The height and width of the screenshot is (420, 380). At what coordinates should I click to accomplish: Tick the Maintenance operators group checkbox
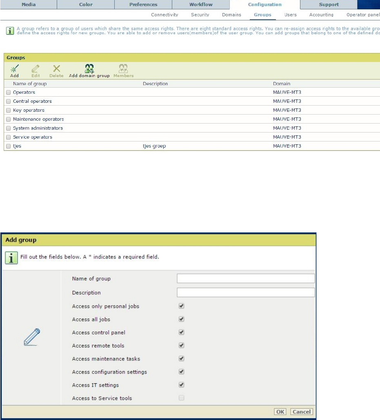(x=8, y=119)
